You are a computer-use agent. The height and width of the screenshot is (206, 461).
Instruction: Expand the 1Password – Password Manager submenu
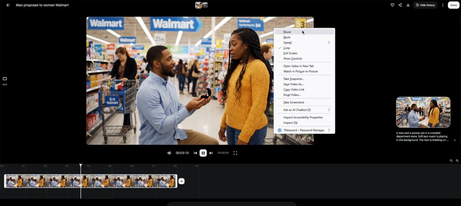(304, 130)
